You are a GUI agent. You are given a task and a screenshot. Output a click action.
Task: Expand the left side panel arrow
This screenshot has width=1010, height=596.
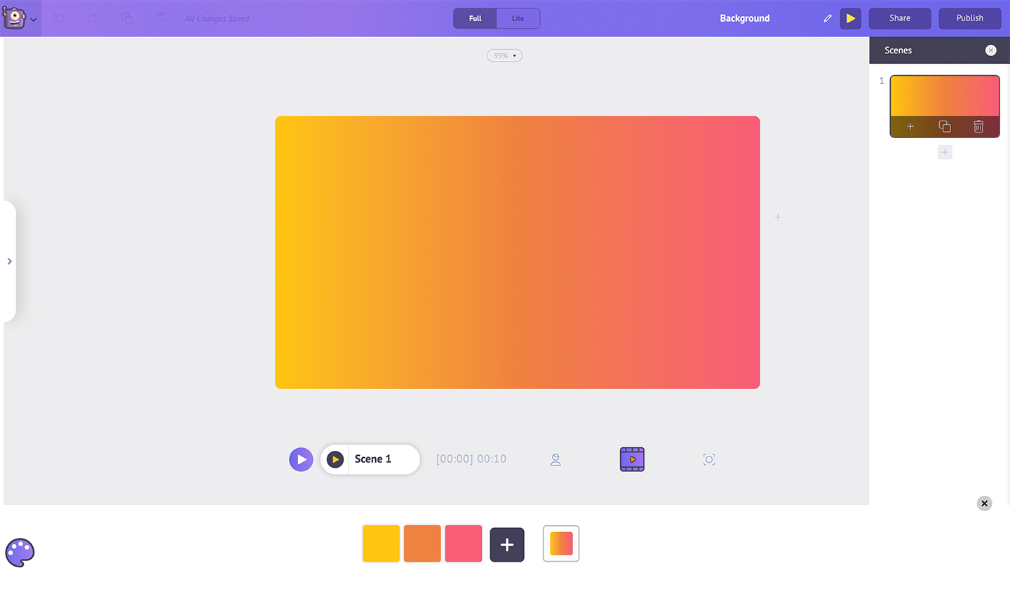pyautogui.click(x=9, y=262)
